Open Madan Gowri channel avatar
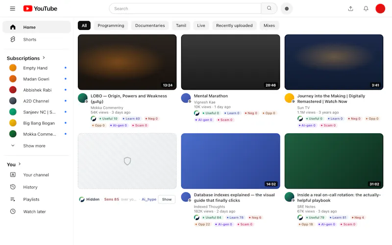The height and width of the screenshot is (245, 392). tap(13, 79)
